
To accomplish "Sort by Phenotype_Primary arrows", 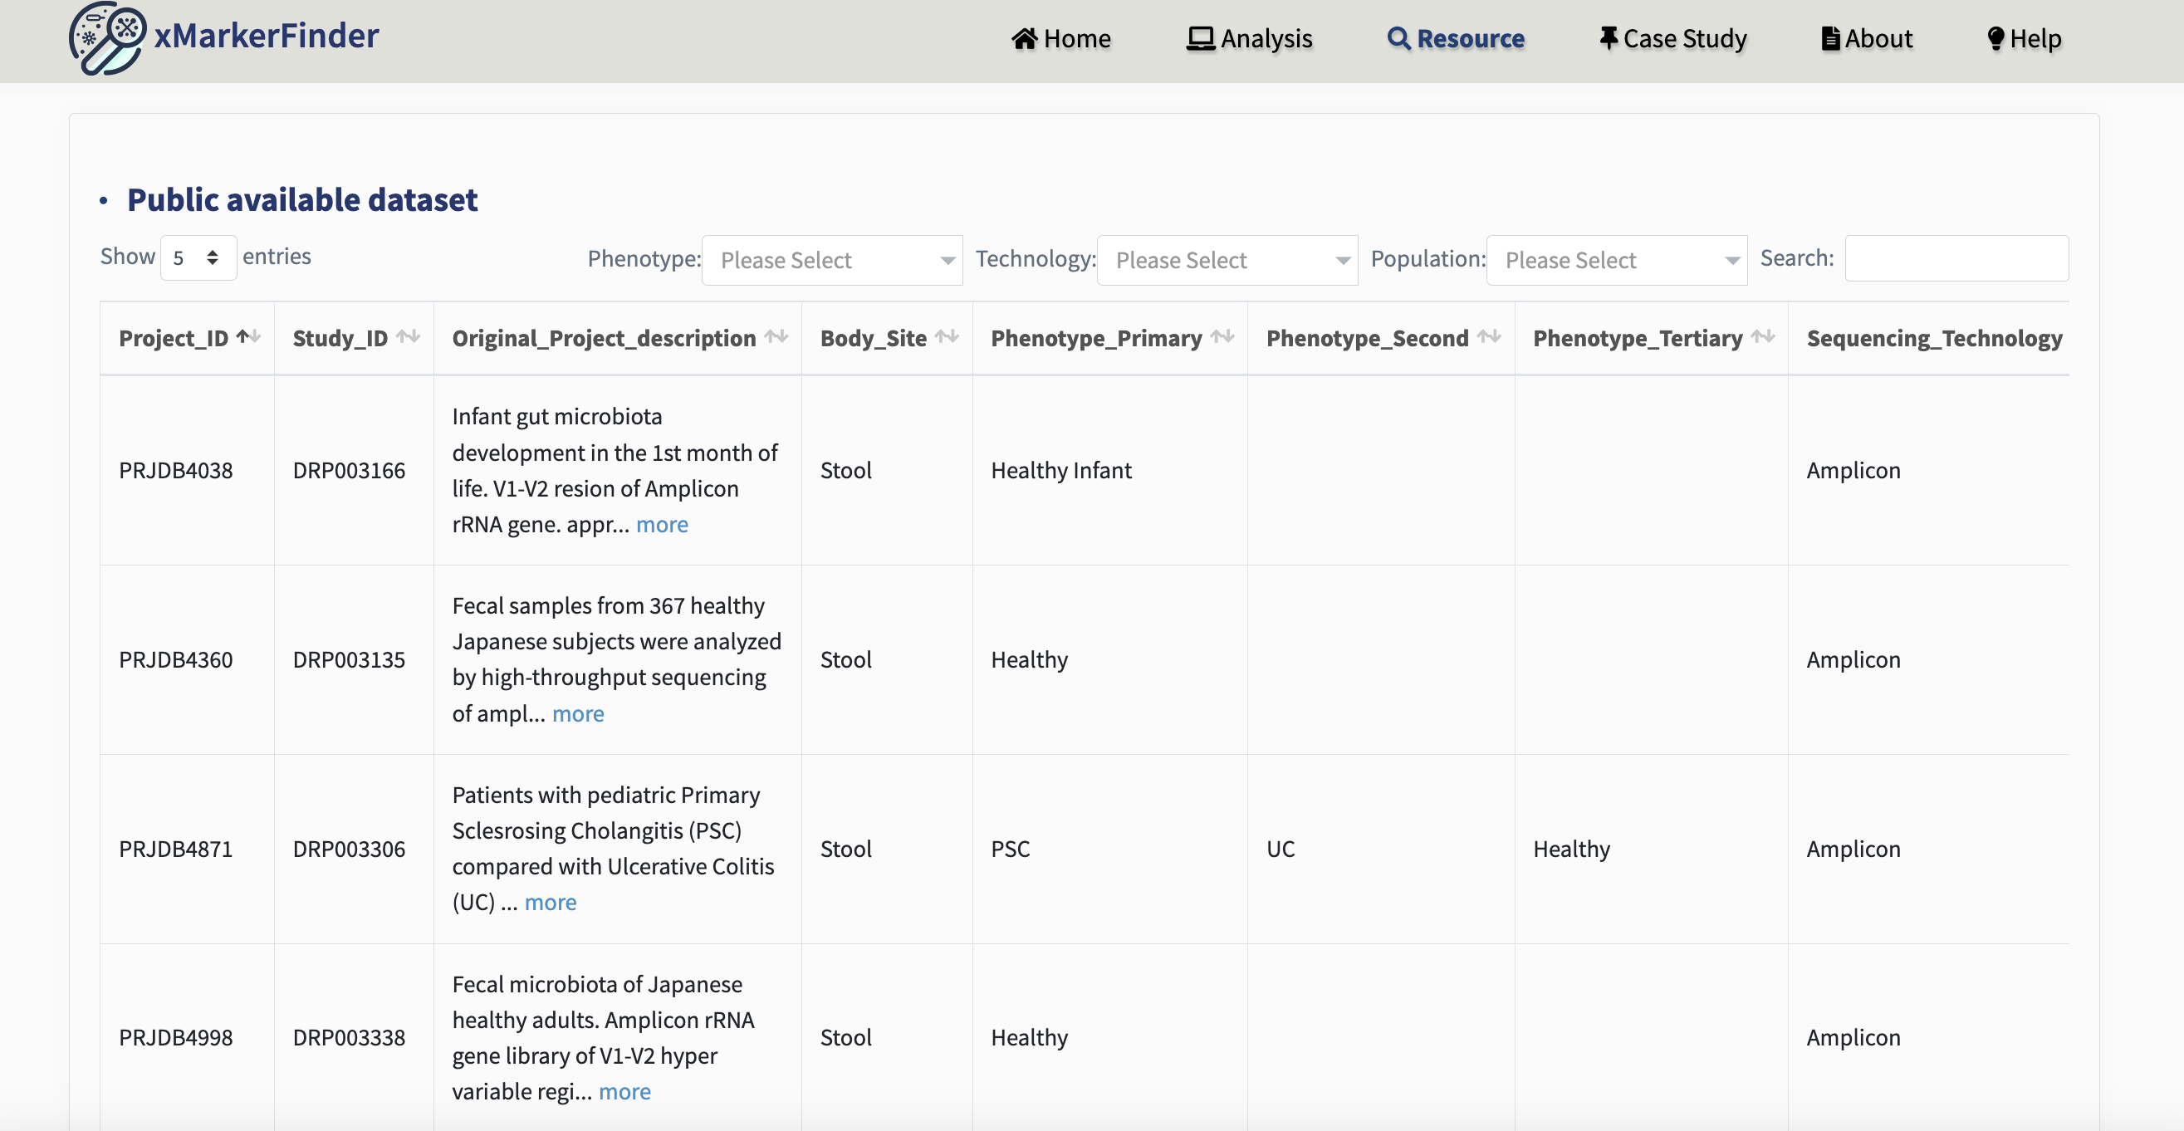I will [x=1222, y=337].
